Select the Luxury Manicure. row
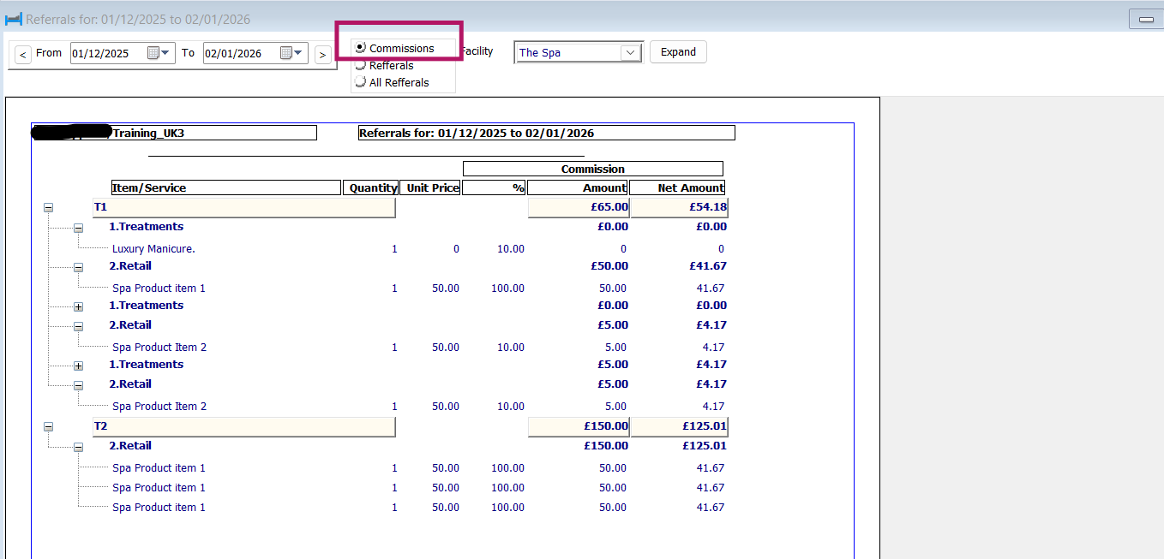Viewport: 1164px width, 559px height. (x=418, y=249)
